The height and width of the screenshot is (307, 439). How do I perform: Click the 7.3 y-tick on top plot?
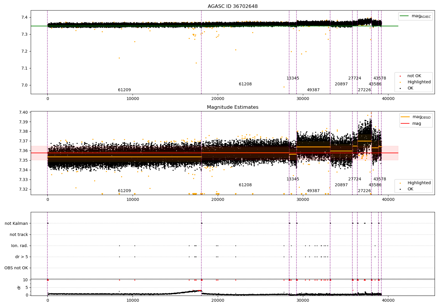click(25, 34)
